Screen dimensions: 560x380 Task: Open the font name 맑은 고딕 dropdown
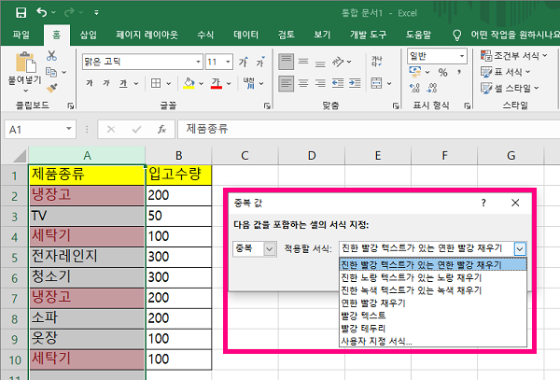click(198, 62)
